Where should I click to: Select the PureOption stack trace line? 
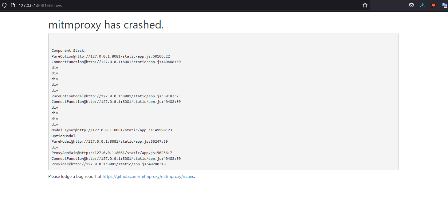[111, 56]
